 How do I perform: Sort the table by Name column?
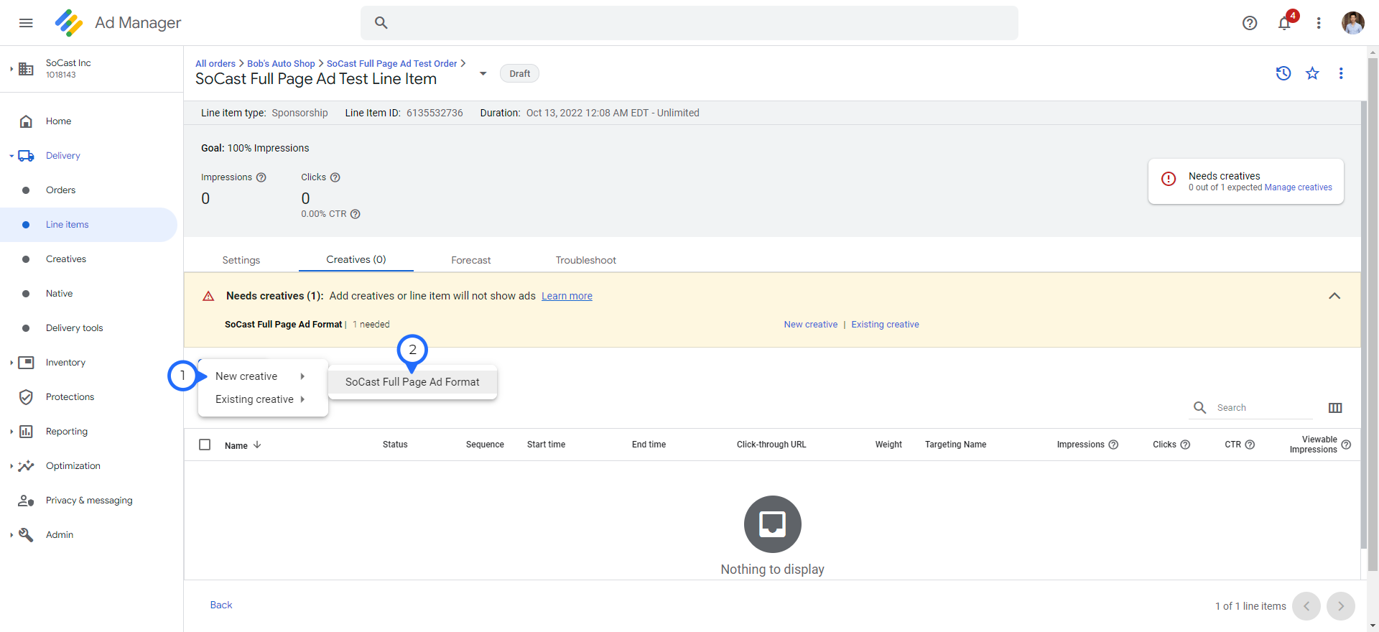(243, 445)
